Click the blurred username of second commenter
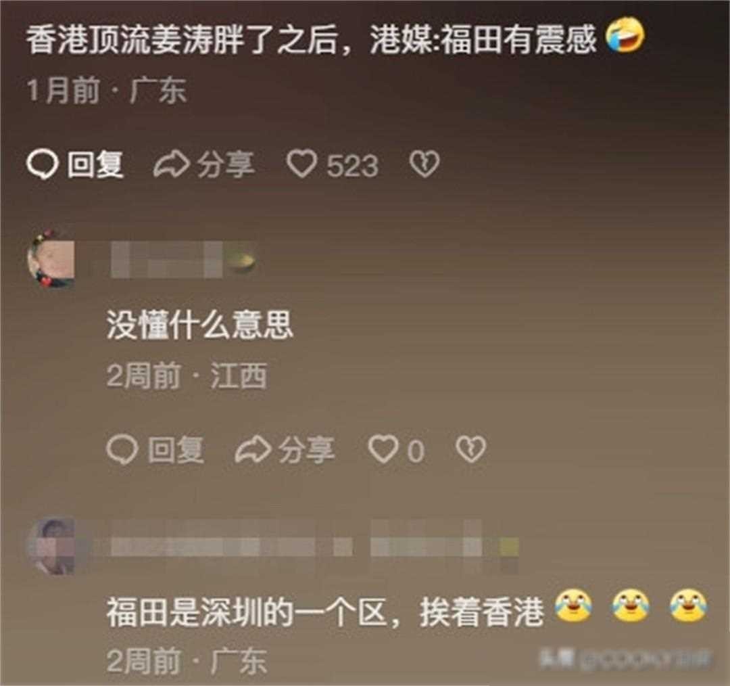The image size is (730, 686). [x=315, y=545]
